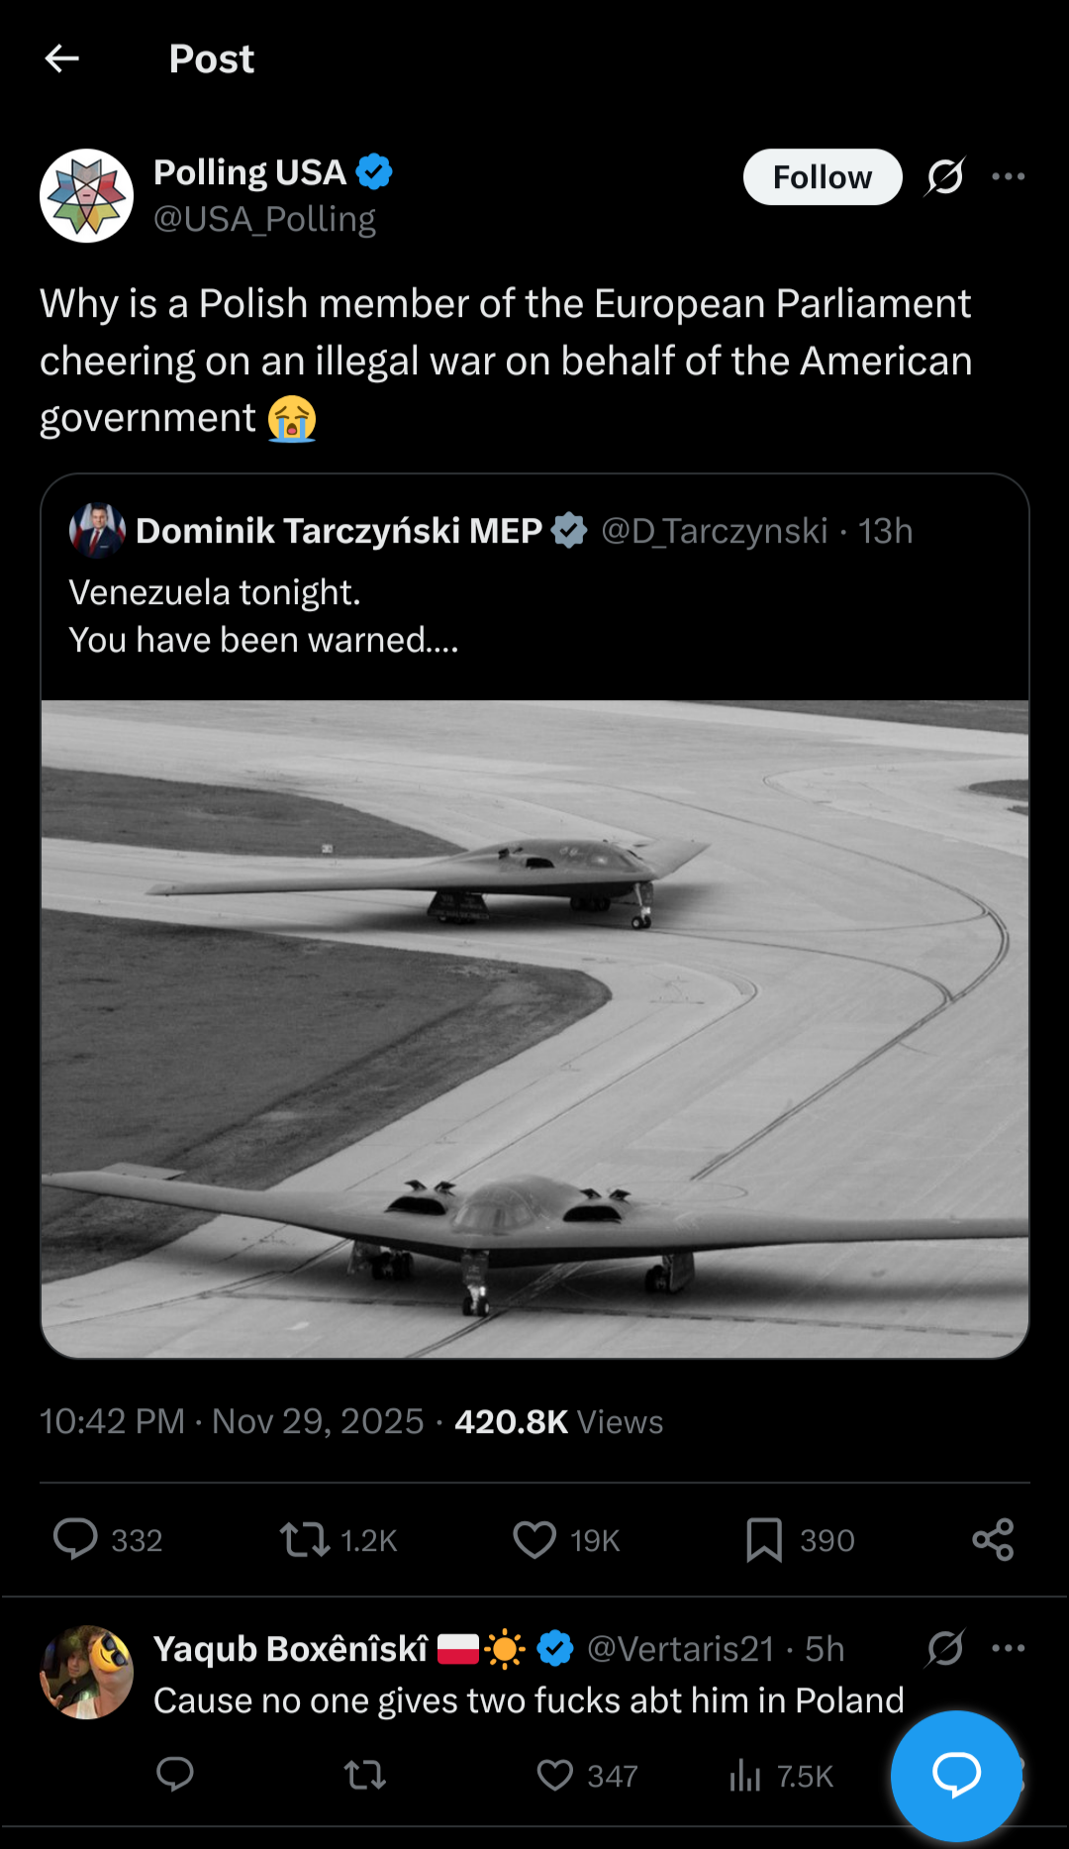Reply to Yaqub's comment

point(175,1775)
